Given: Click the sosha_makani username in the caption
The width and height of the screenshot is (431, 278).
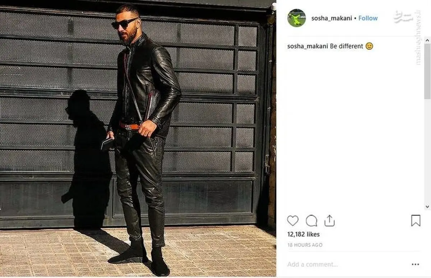Looking at the screenshot, I should pyautogui.click(x=307, y=46).
